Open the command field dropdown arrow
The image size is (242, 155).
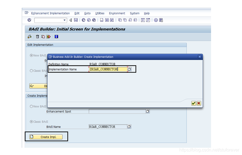tap(64, 20)
